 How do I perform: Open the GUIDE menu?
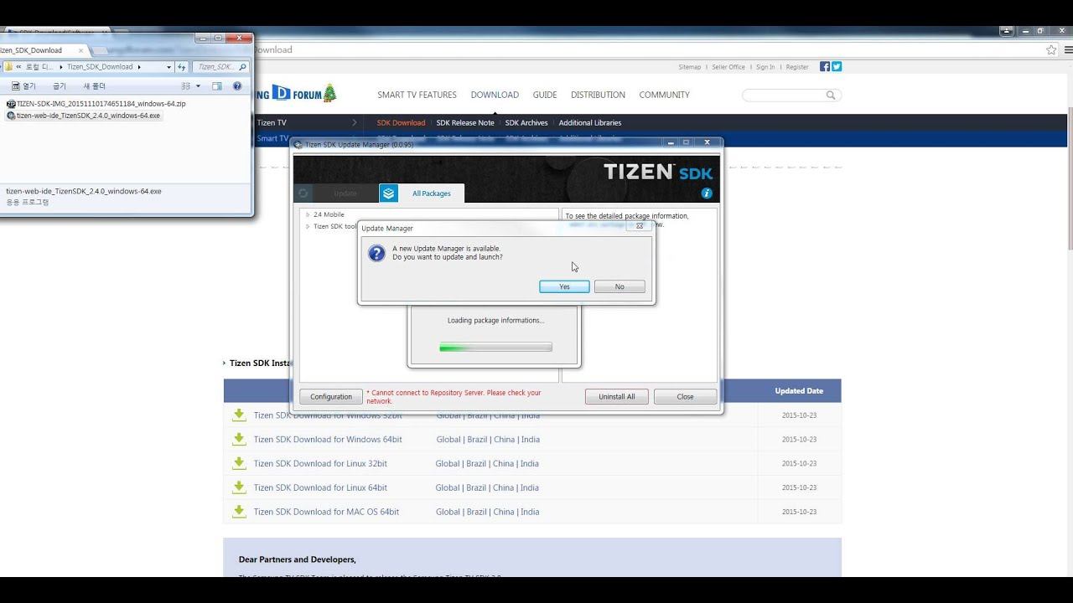[545, 95]
